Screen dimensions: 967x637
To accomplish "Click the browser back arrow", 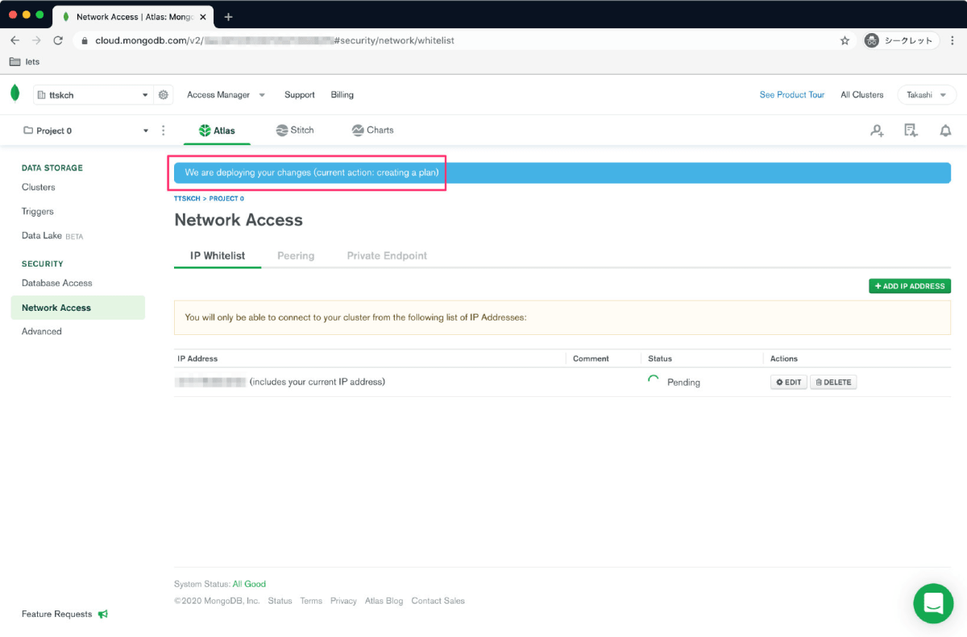I will pos(15,40).
